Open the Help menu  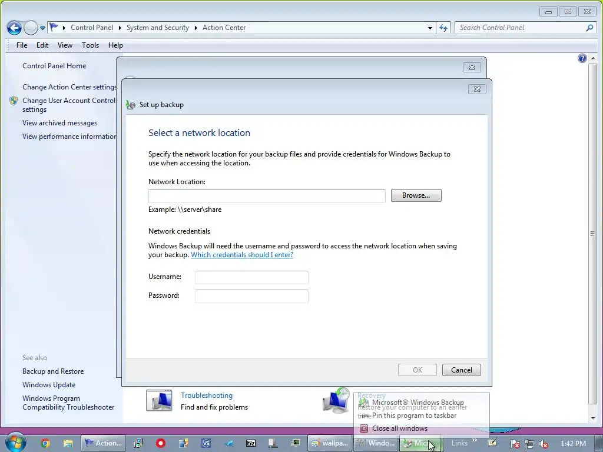click(x=115, y=45)
